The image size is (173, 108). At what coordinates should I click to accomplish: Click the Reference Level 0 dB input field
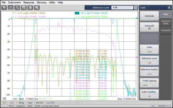pos(122,7)
